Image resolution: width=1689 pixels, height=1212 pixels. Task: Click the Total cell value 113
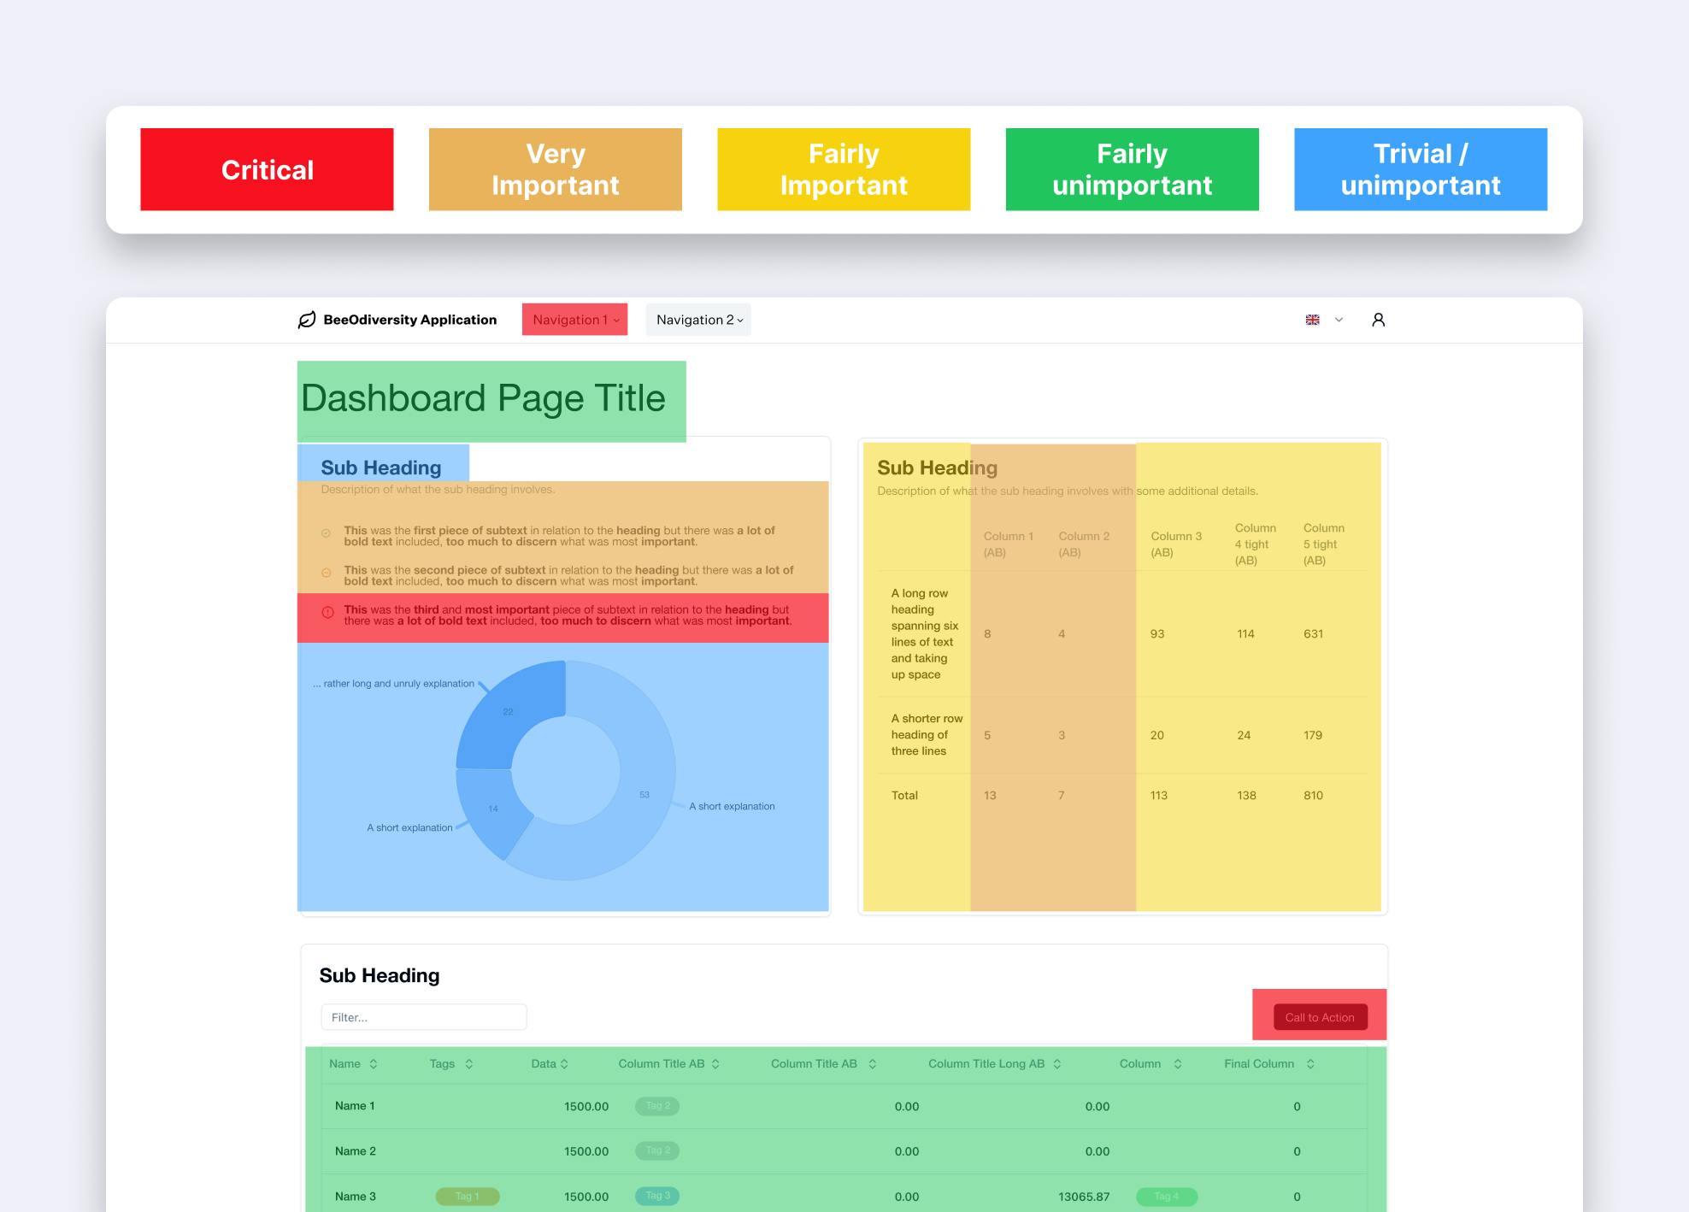[x=1158, y=795]
